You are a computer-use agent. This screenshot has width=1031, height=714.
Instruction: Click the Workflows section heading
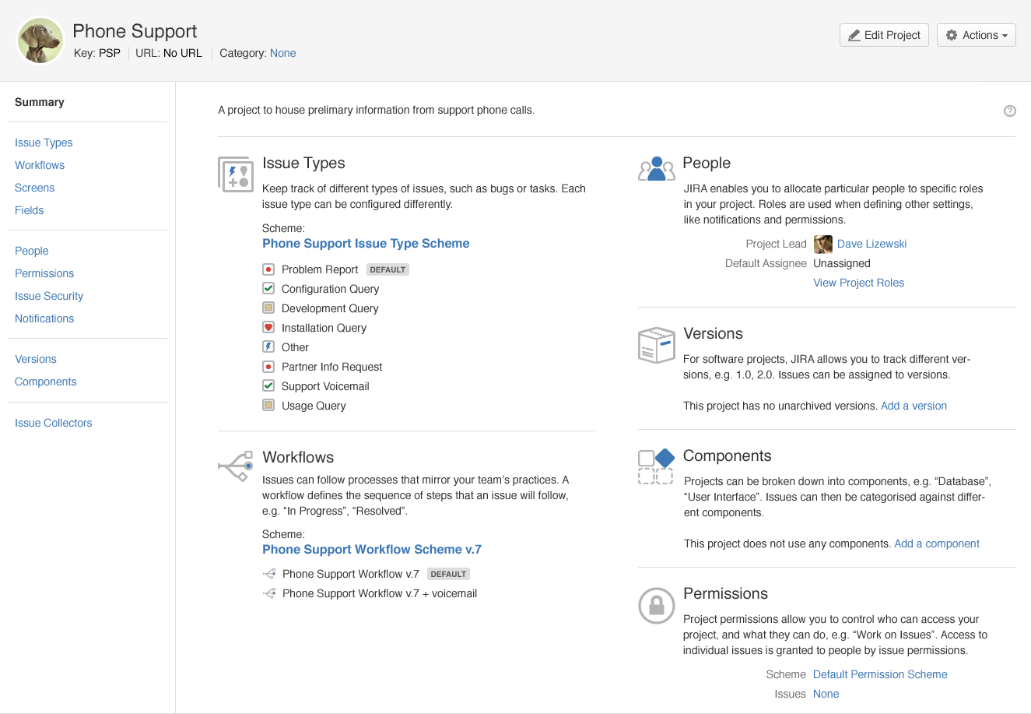coord(298,457)
